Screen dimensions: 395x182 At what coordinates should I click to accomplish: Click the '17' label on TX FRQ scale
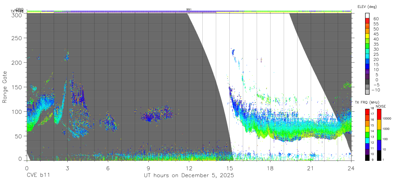(x=372, y=114)
